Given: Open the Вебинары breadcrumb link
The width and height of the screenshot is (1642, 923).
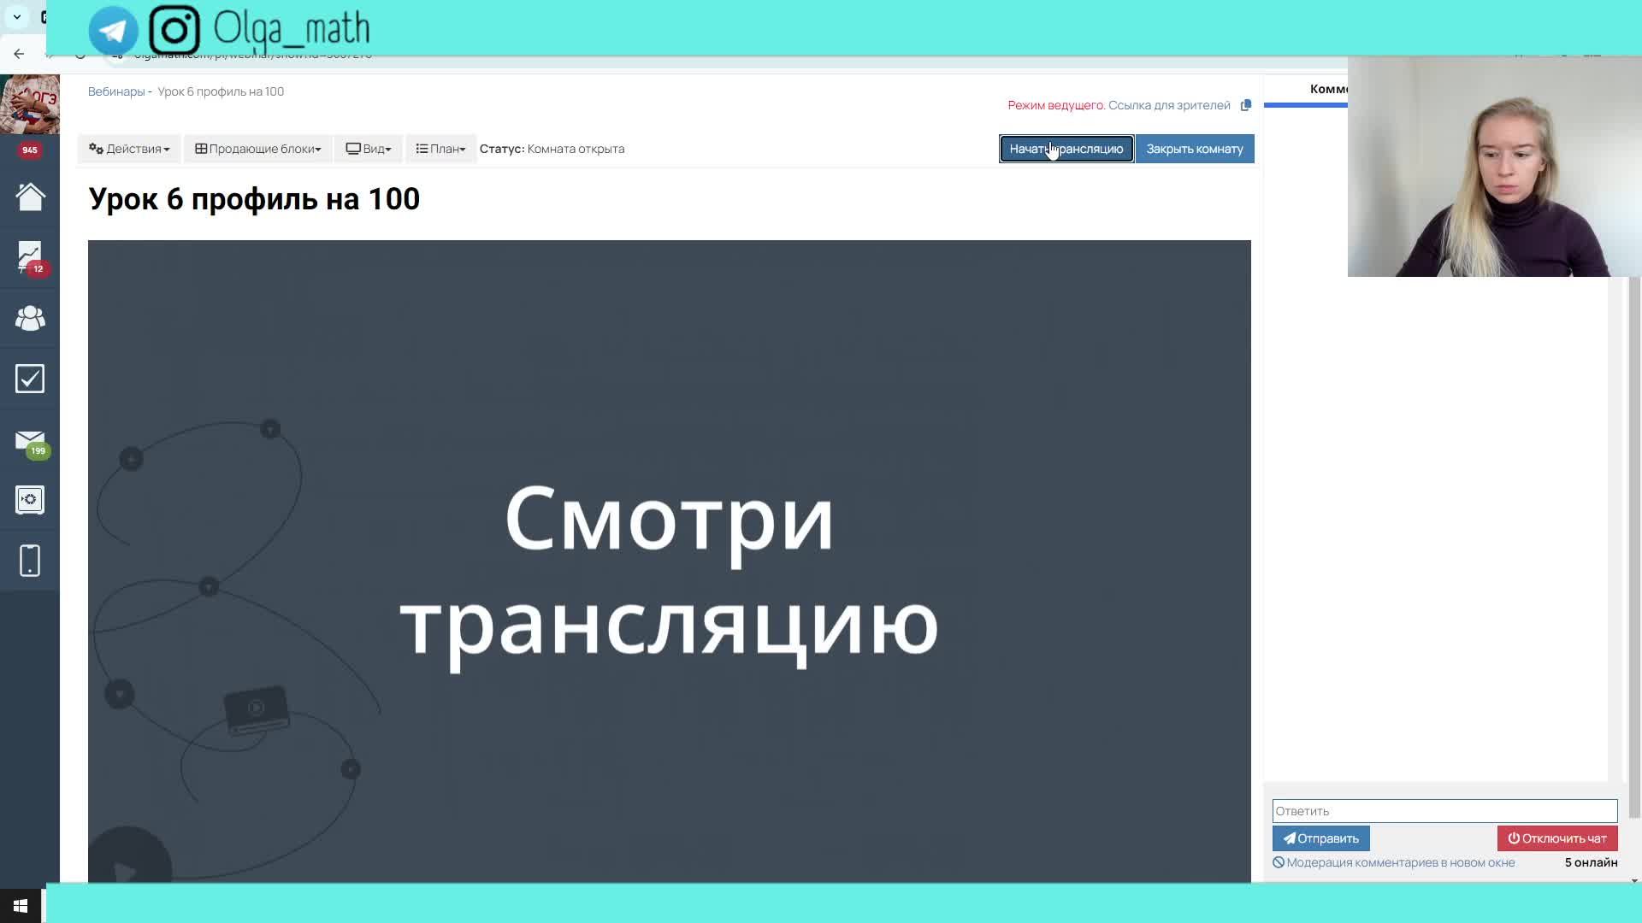Looking at the screenshot, I should pos(116,91).
